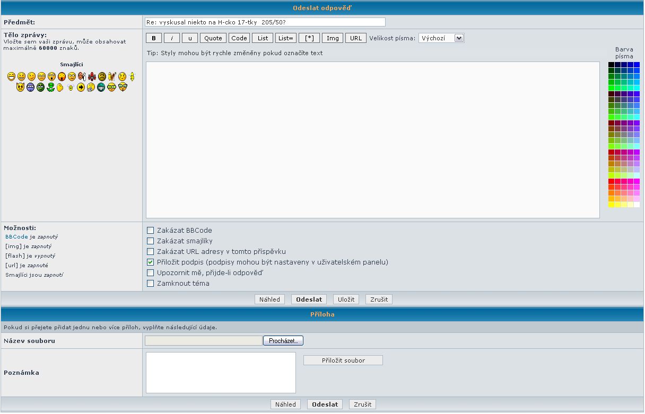645x414 pixels.
Task: Insert the yellow arrow smiley
Action: pos(81,87)
